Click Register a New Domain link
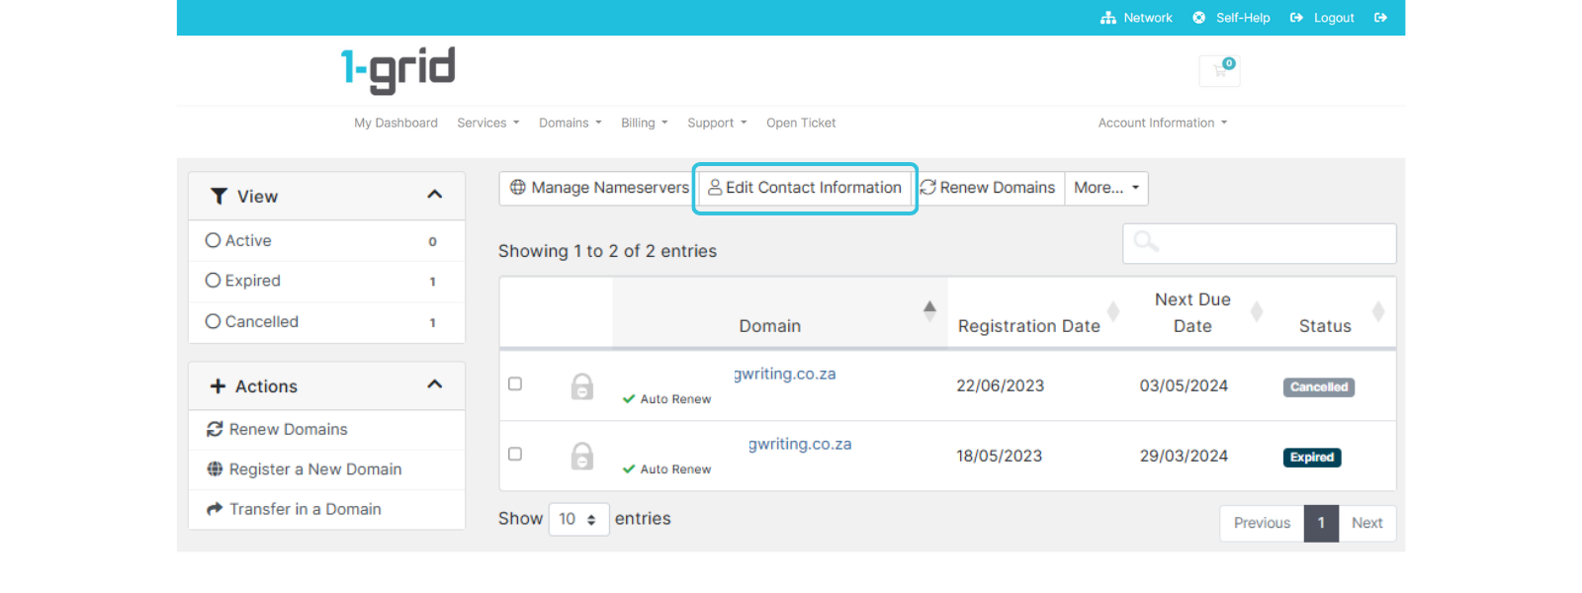 pyautogui.click(x=314, y=469)
